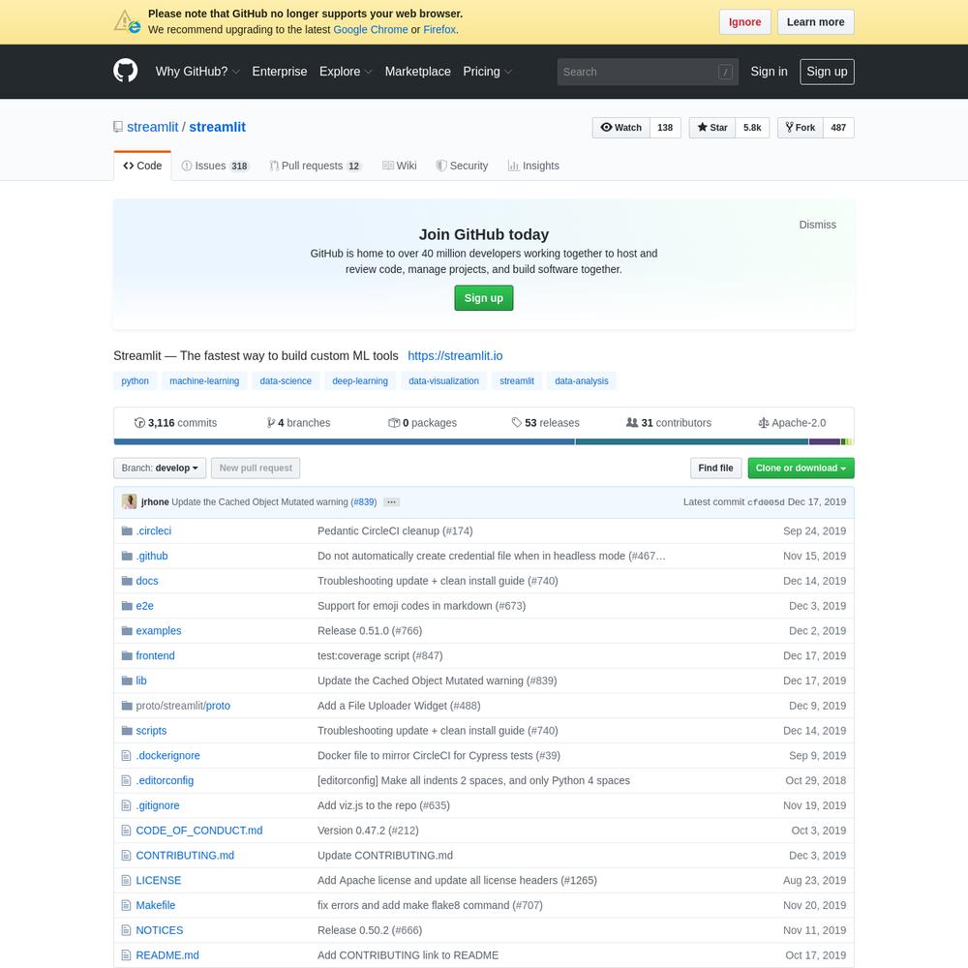This screenshot has height=968, width=968.
Task: Switch to the Security tab
Action: pos(462,166)
